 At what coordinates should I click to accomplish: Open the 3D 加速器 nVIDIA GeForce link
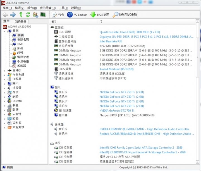coord(117,111)
